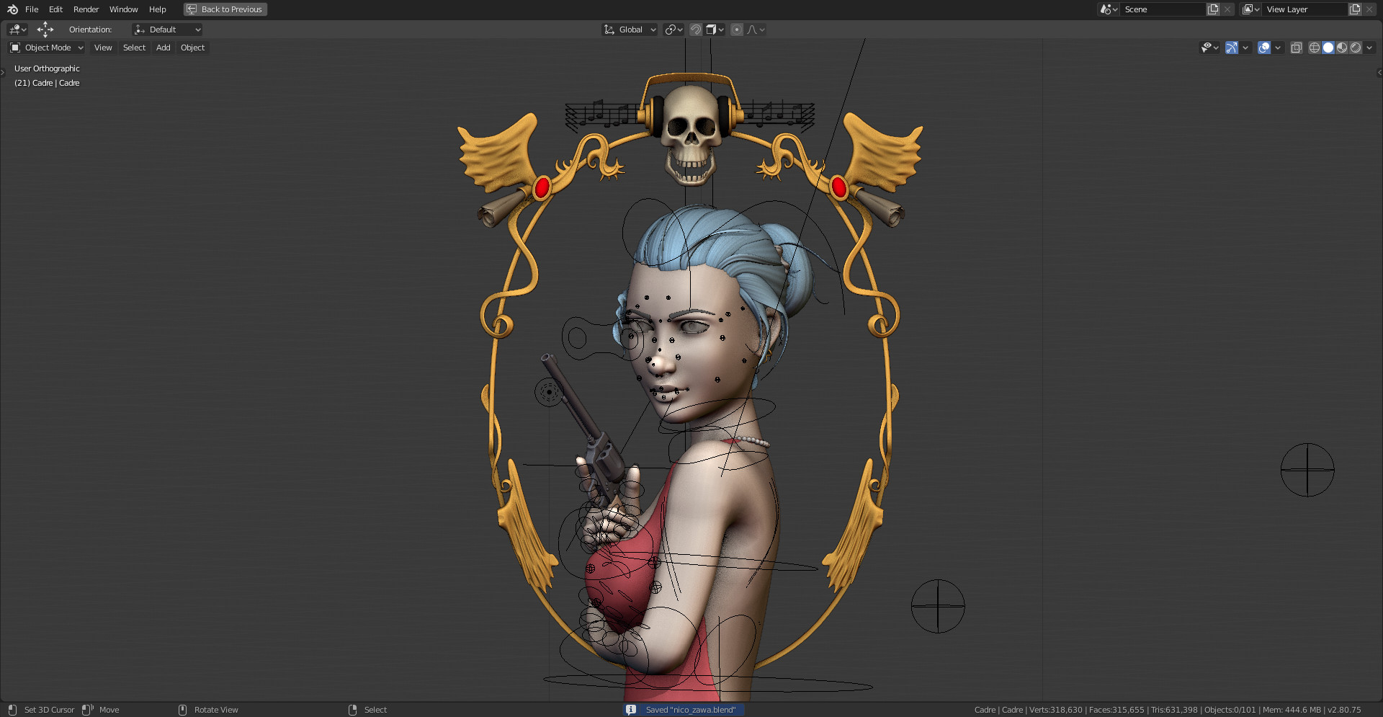
Task: Switch to Rendered viewport shading
Action: [1356, 48]
